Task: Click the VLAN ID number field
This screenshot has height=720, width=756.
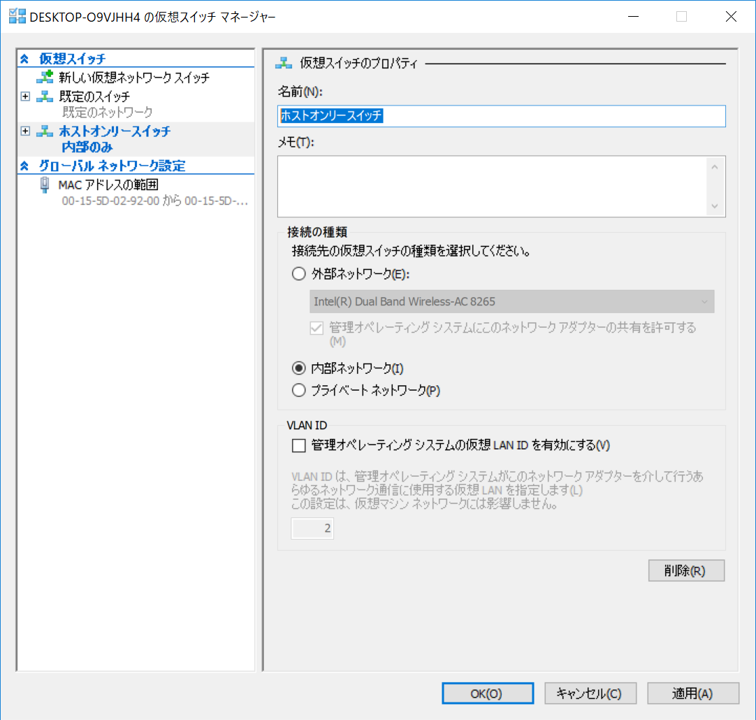Action: click(312, 528)
